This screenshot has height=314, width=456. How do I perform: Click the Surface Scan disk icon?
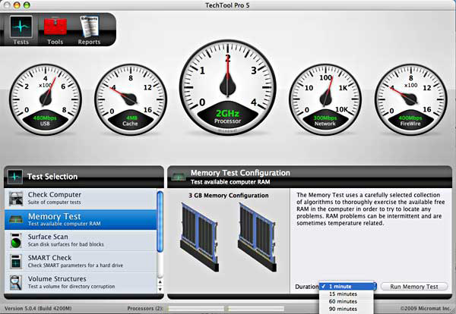pos(16,241)
